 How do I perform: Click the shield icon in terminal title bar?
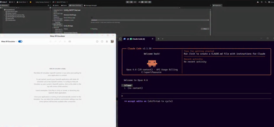[x=120, y=39]
